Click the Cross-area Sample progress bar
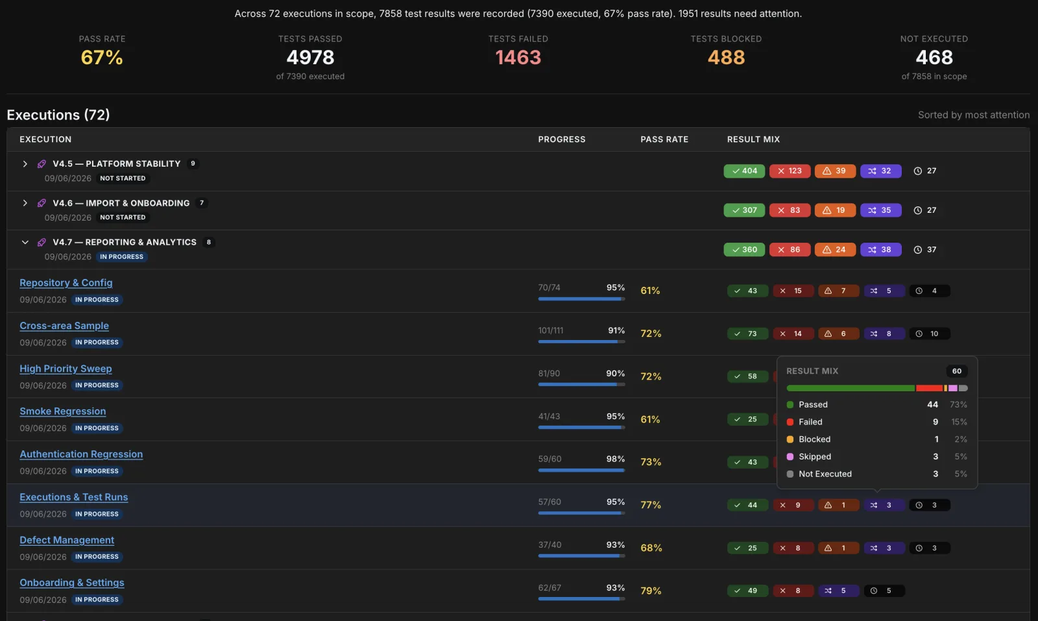The width and height of the screenshot is (1038, 621). click(581, 342)
